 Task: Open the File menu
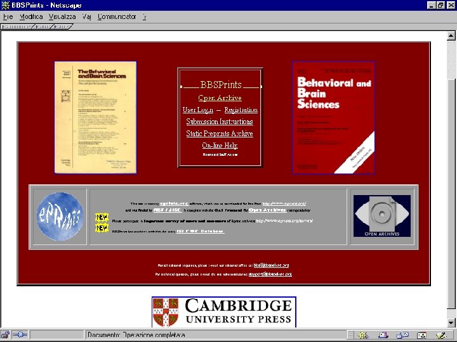8,17
